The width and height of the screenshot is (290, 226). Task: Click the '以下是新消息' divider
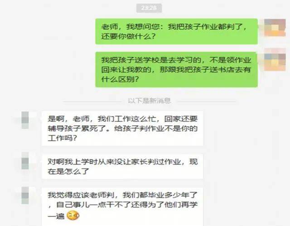[x=149, y=101]
